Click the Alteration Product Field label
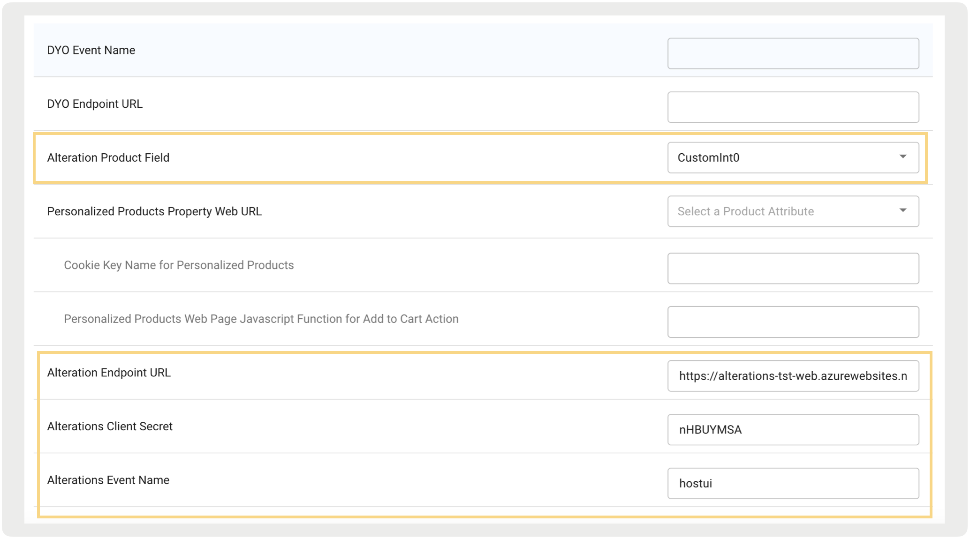Screen dimensions: 970x539 click(108, 157)
